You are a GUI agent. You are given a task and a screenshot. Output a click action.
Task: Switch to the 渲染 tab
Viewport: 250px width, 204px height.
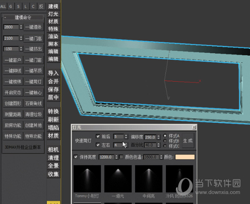[53, 36]
